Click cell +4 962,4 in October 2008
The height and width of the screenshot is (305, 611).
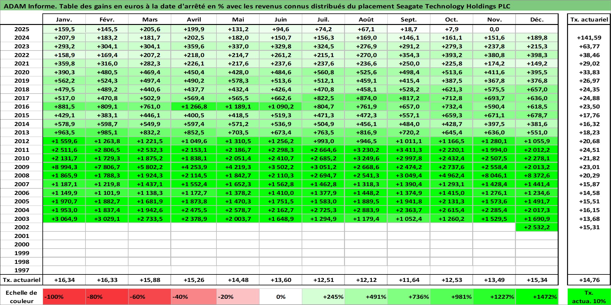pos(452,176)
